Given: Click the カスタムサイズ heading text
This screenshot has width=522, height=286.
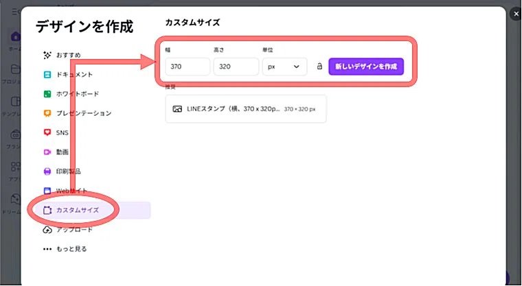Looking at the screenshot, I should [192, 23].
